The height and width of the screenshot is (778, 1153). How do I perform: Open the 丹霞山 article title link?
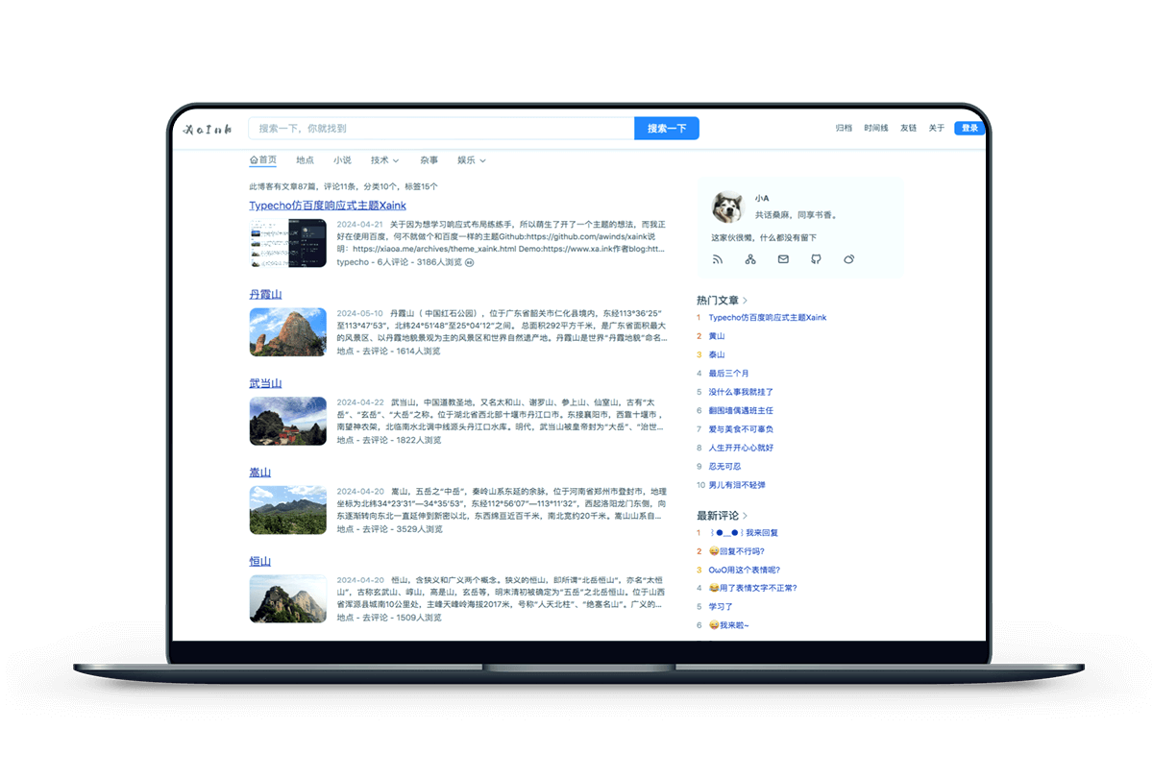265,294
